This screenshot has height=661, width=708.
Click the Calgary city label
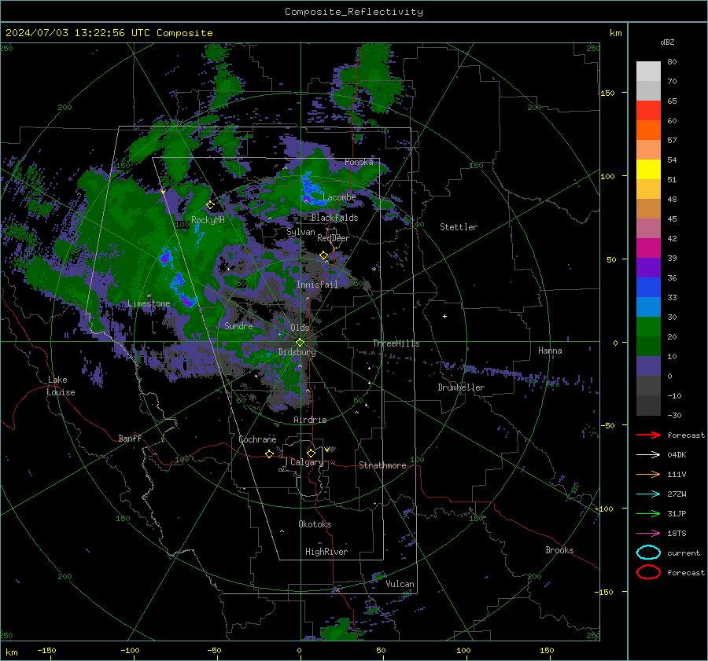point(307,462)
